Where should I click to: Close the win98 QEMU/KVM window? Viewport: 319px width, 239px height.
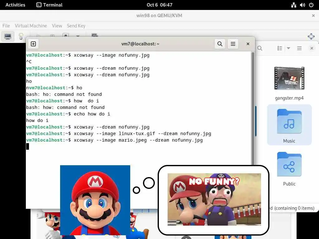(x=313, y=16)
